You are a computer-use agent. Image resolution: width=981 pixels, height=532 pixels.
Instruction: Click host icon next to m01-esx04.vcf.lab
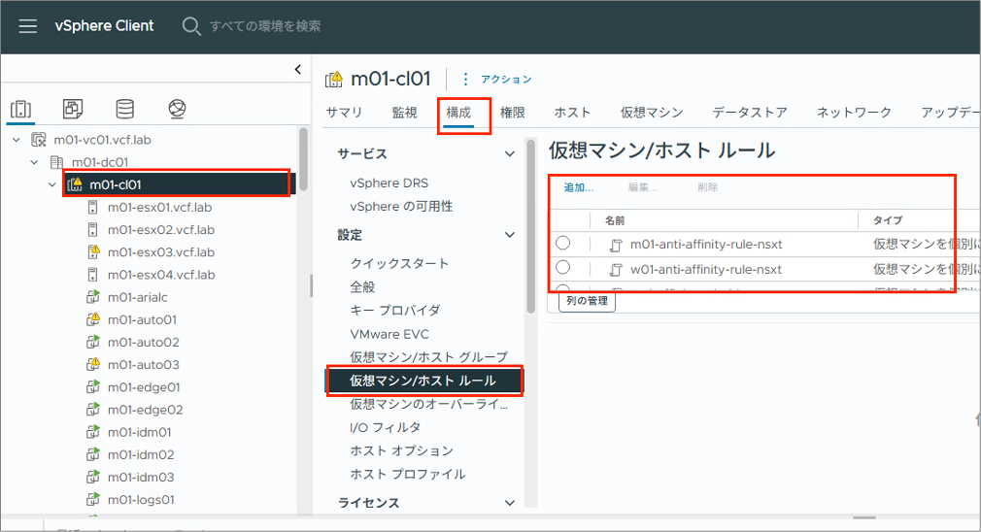[92, 275]
